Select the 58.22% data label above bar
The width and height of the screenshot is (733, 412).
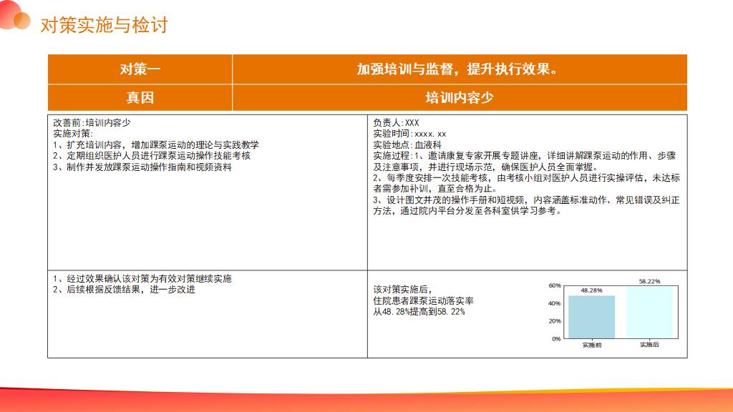[x=649, y=281]
